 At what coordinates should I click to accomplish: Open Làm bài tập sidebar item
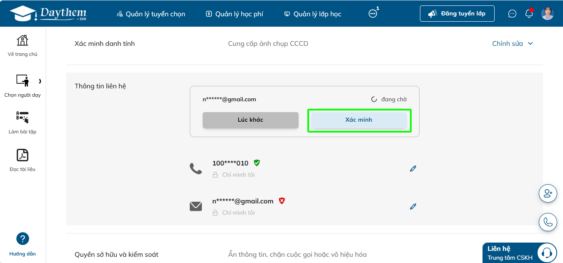pos(23,123)
